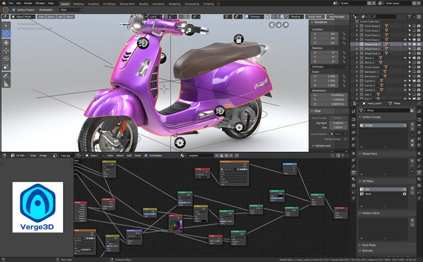Switch to the Modeling workspace tab

tap(79, 4)
